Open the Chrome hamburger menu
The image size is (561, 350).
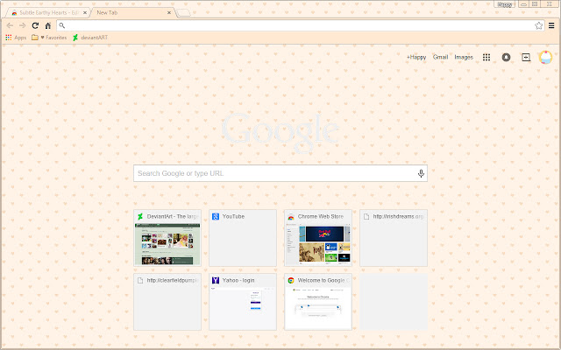[x=551, y=25]
